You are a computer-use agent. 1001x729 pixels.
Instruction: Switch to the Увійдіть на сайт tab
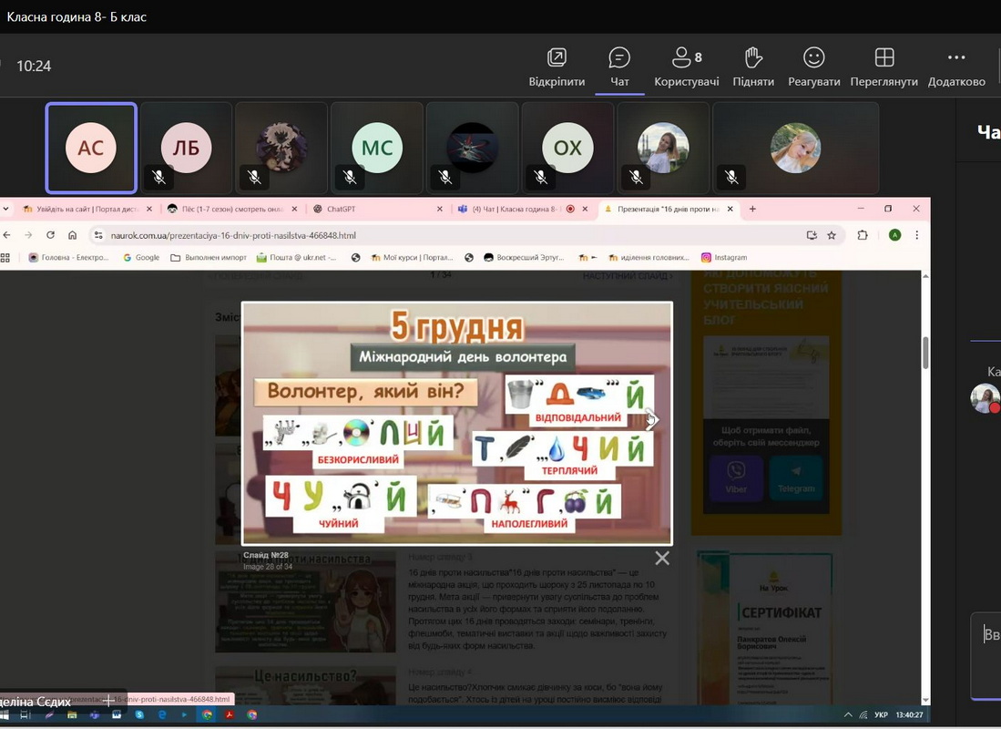[82, 209]
